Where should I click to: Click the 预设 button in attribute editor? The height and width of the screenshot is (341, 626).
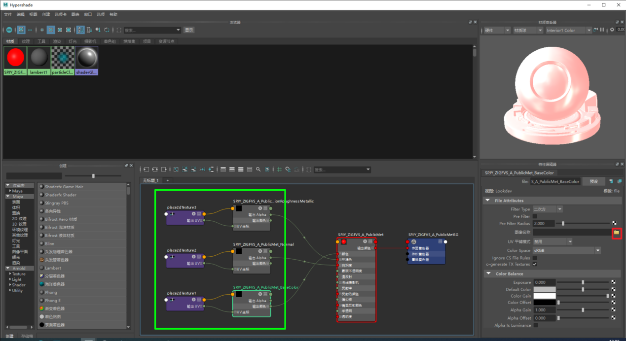593,182
